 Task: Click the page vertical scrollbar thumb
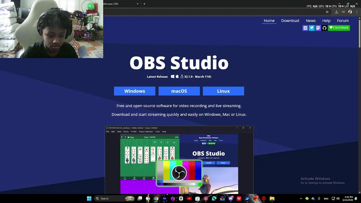360,33
